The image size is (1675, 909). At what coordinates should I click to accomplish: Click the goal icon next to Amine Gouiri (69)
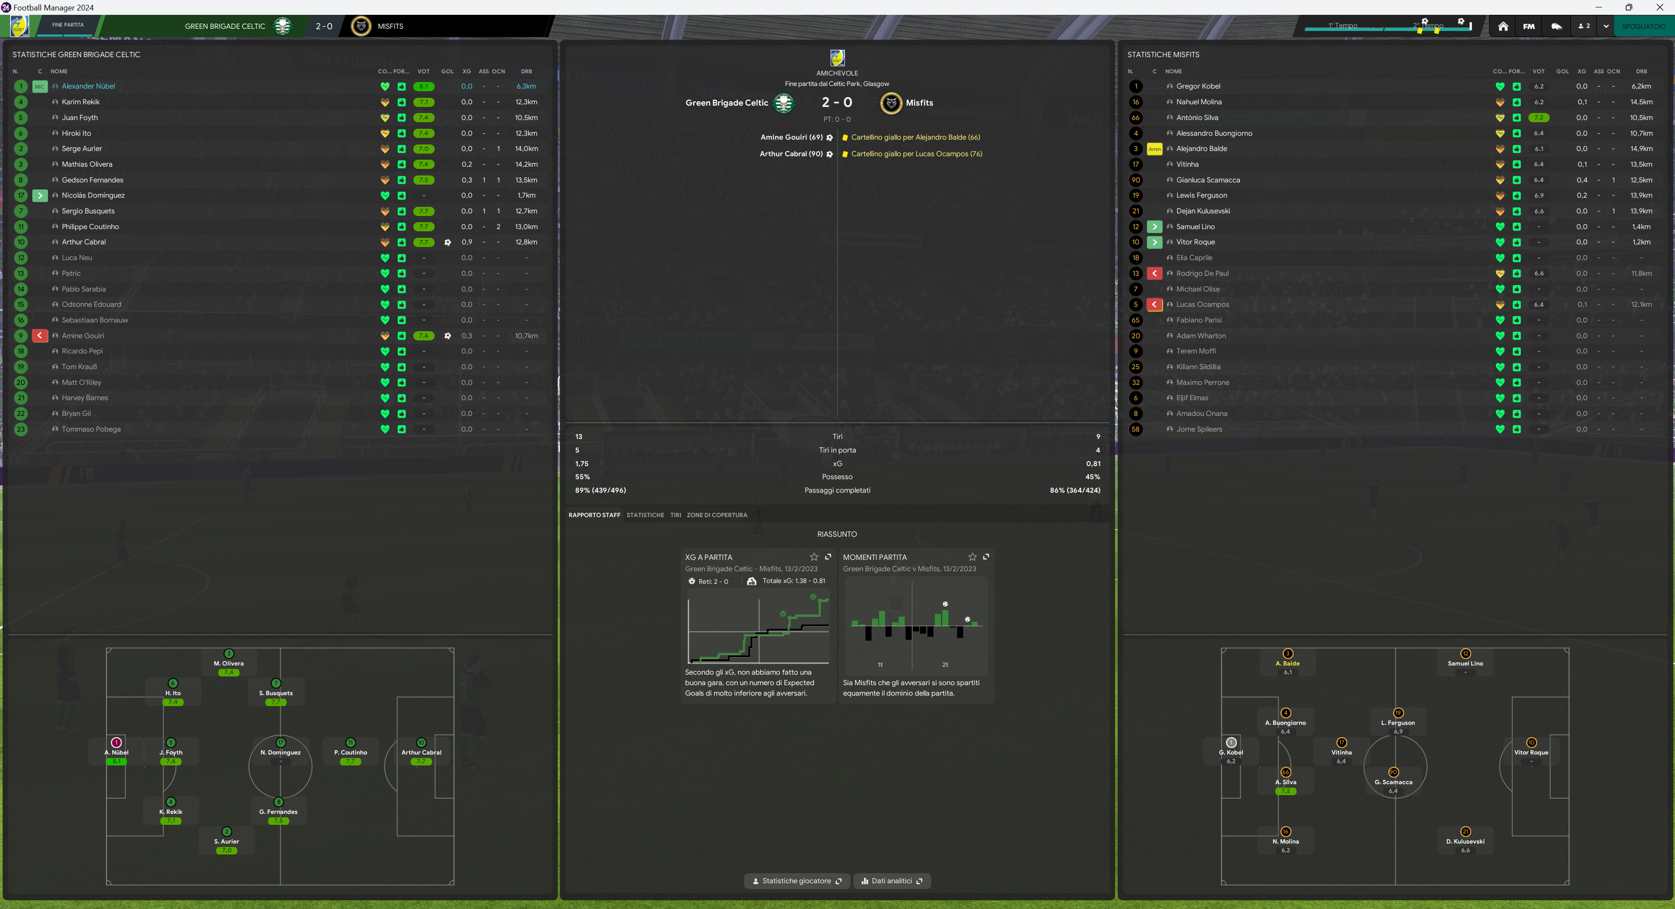tap(829, 137)
